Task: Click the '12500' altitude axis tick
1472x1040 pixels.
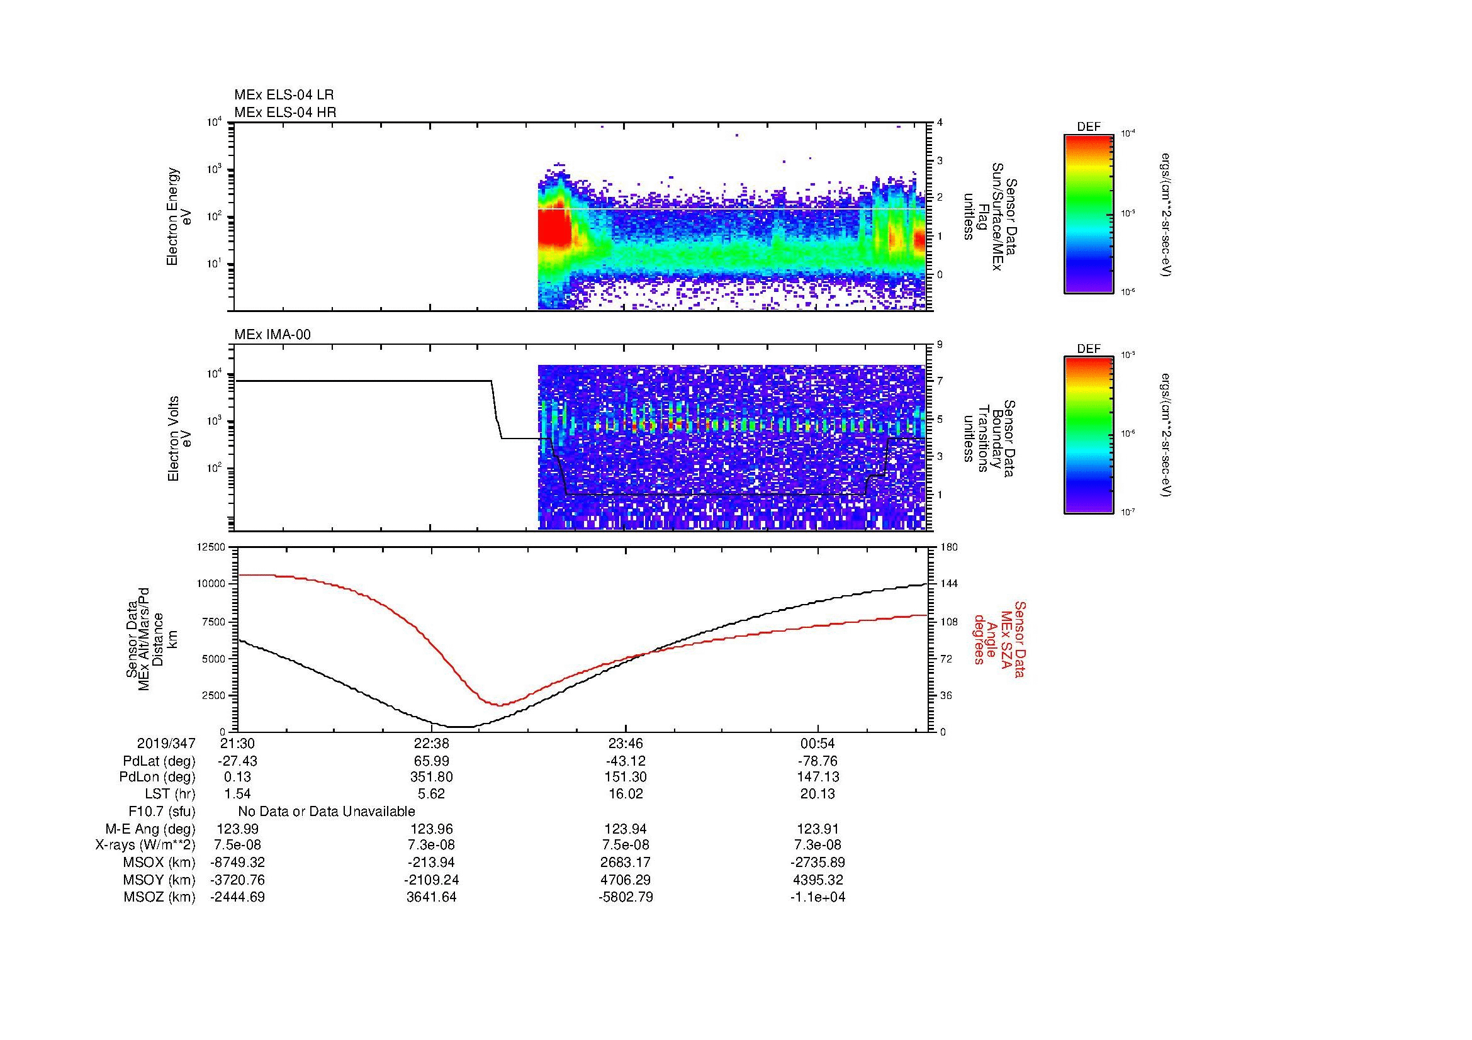Action: point(213,547)
